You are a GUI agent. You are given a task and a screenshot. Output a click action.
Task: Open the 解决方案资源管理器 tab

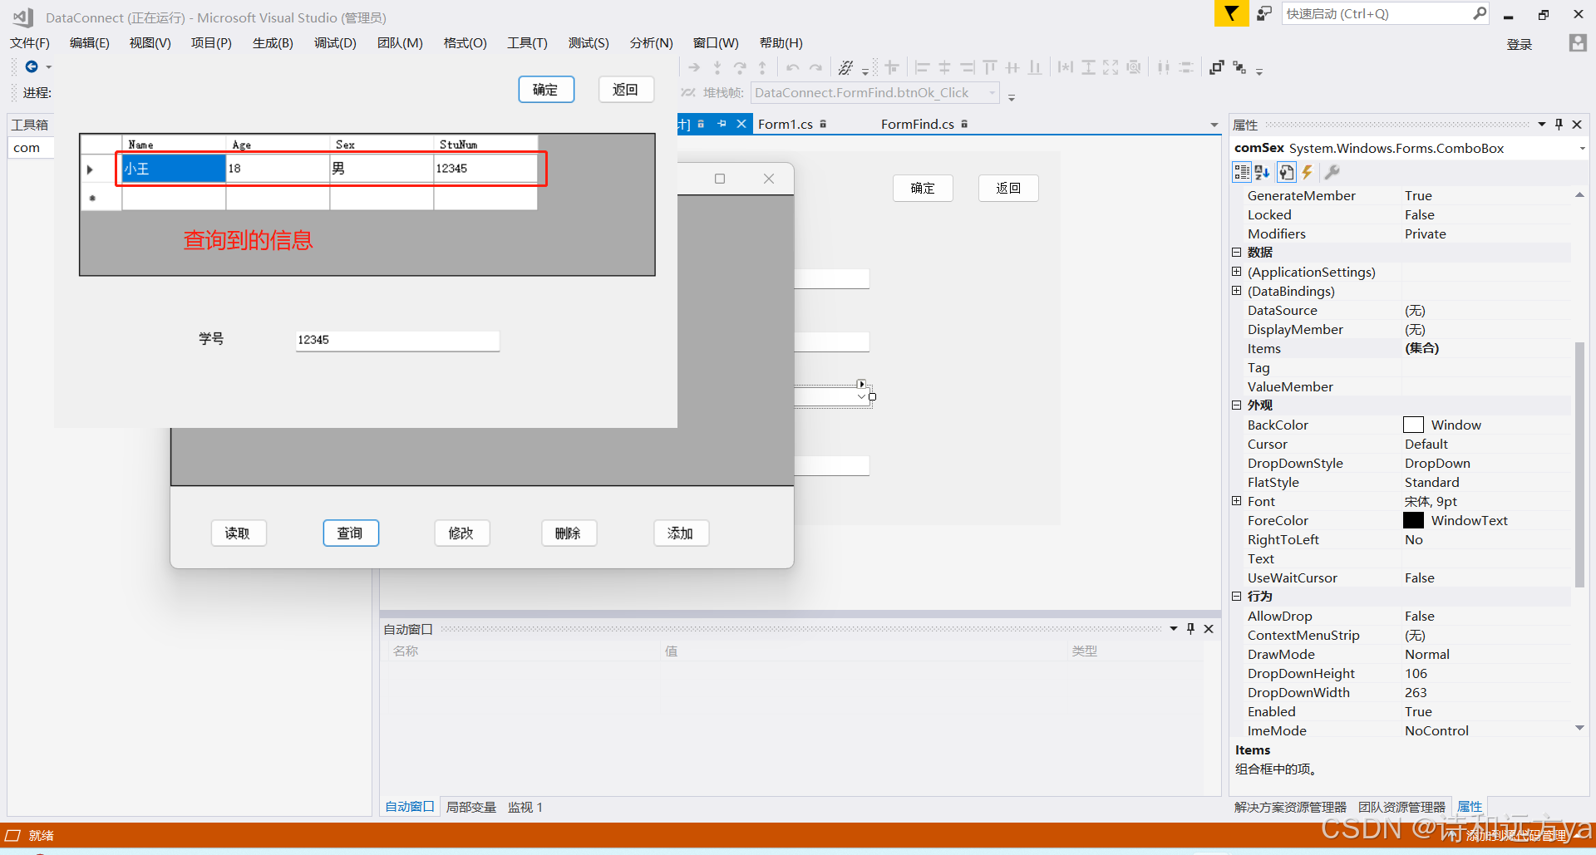1290,807
